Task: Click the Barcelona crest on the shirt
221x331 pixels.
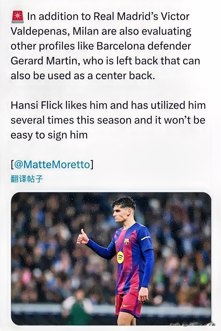Action: (x=126, y=241)
